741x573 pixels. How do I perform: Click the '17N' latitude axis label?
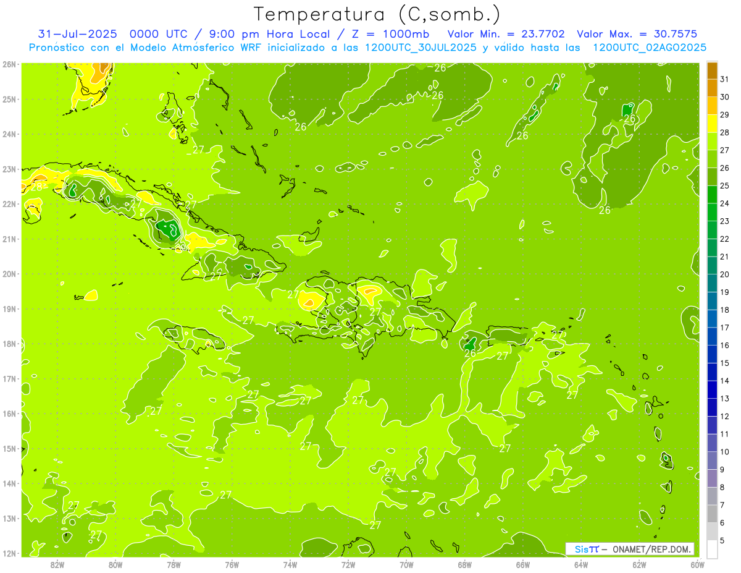tap(9, 379)
